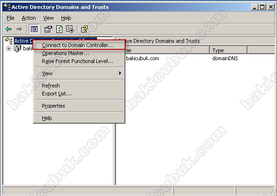Toggle the Show/Hide Console Tree icon

tap(34, 29)
